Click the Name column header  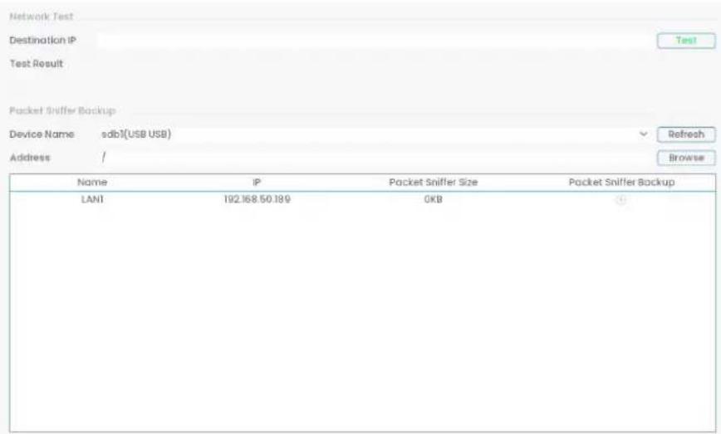[x=92, y=183]
